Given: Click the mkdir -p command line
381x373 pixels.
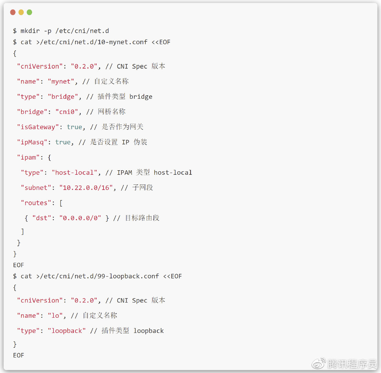Looking at the screenshot, I should [61, 31].
